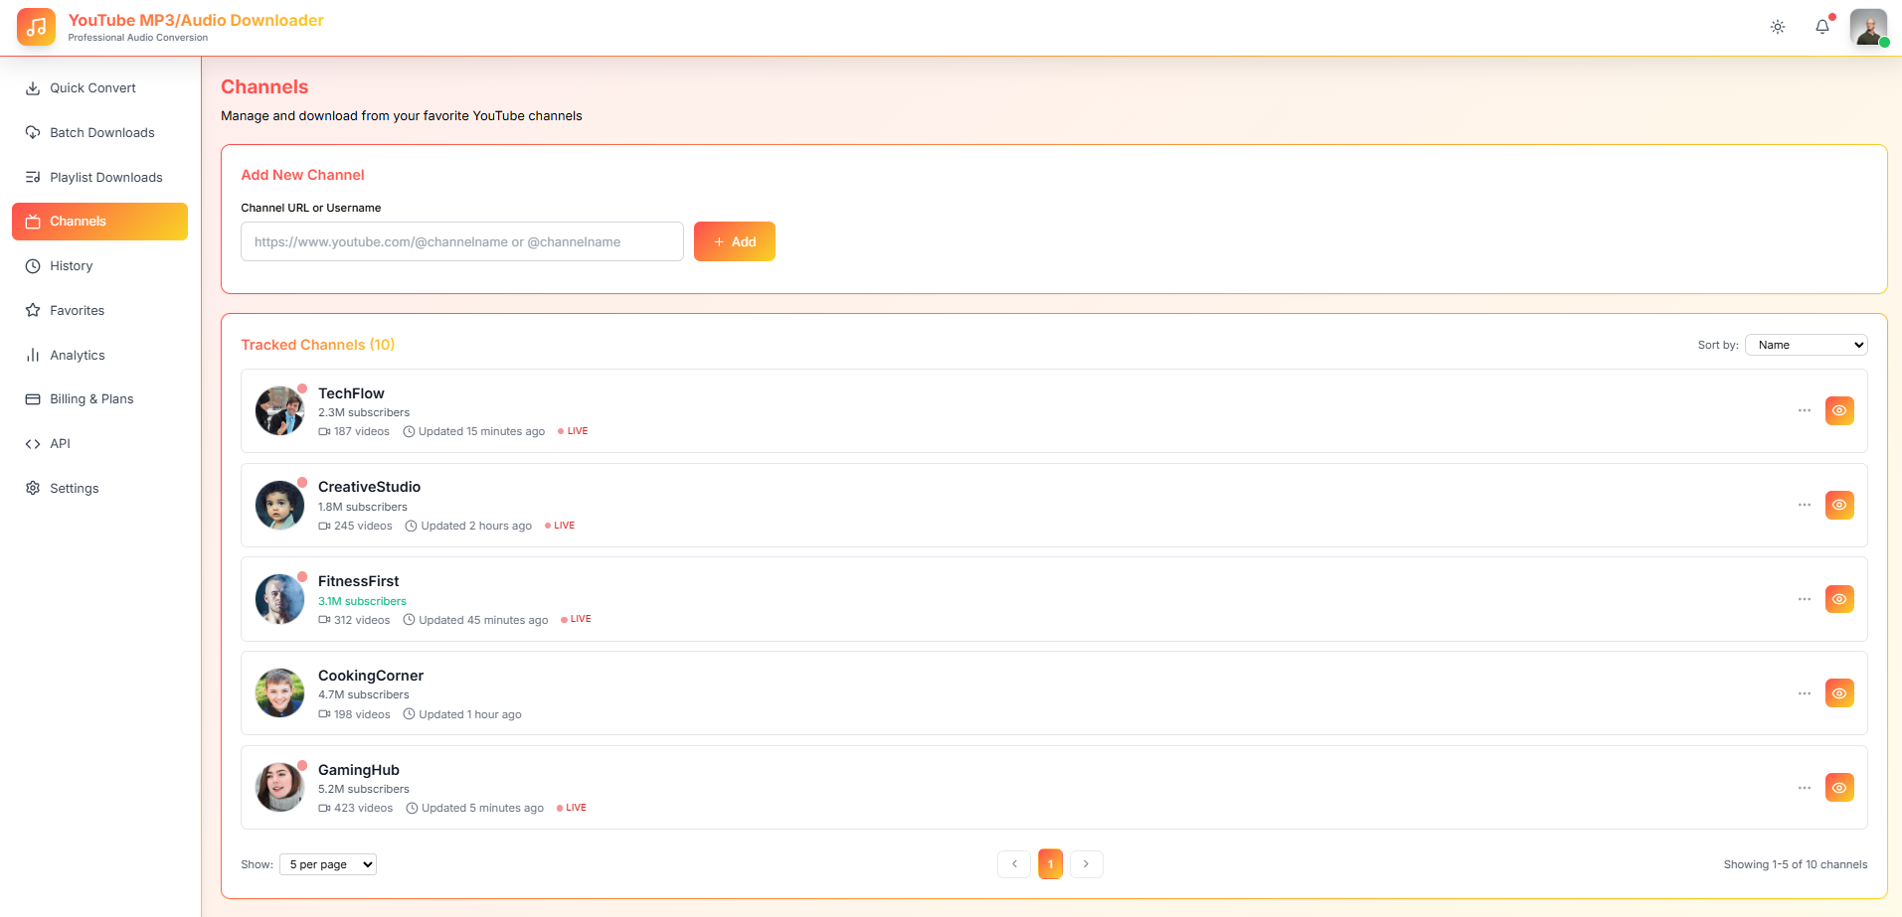Image resolution: width=1902 pixels, height=917 pixels.
Task: Toggle eye visibility for FitnessFirst channel
Action: [x=1839, y=599]
